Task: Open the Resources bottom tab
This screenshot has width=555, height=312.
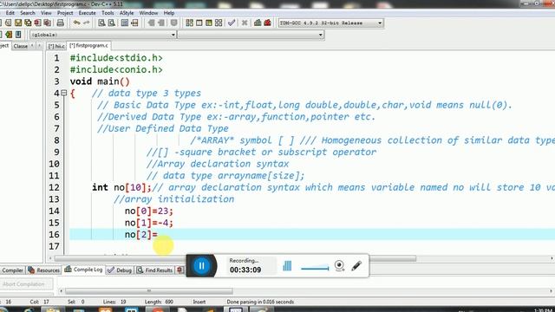Action: [44, 270]
